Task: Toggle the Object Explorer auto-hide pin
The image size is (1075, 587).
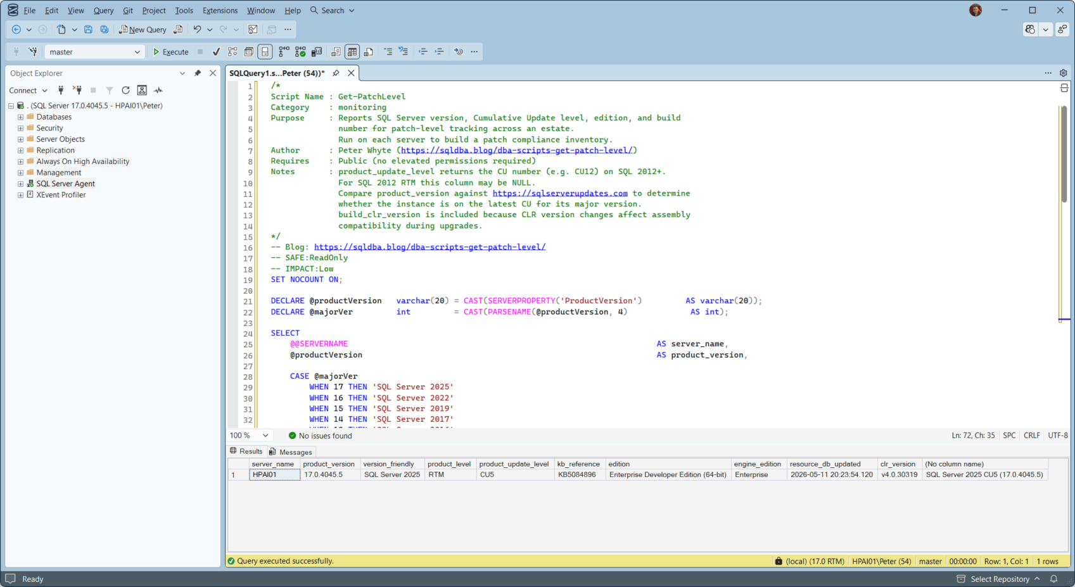Action: pyautogui.click(x=198, y=73)
